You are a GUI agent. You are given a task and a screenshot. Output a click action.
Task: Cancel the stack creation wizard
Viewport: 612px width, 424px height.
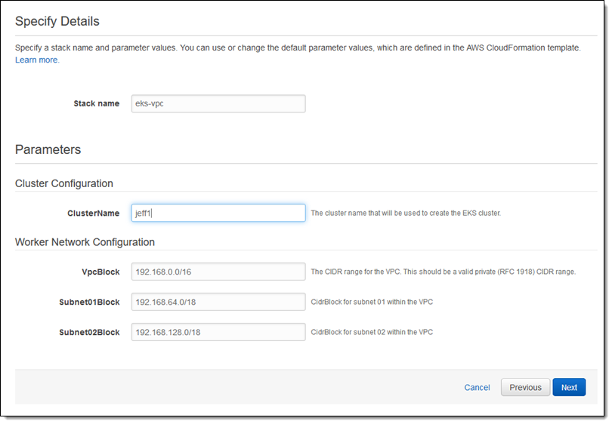click(477, 387)
